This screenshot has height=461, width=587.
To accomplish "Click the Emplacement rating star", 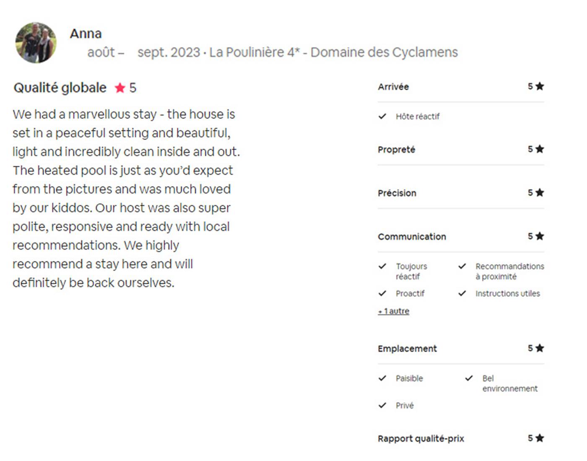I will (x=540, y=348).
